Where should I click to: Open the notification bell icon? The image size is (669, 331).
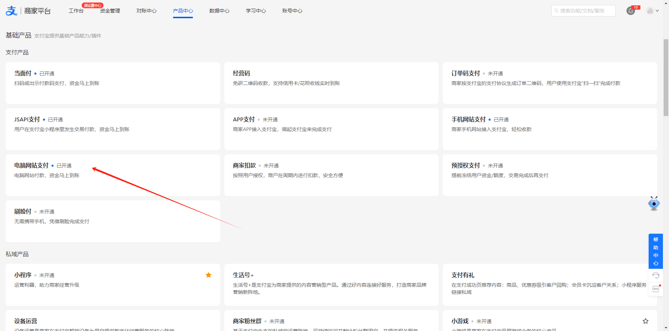coord(631,11)
